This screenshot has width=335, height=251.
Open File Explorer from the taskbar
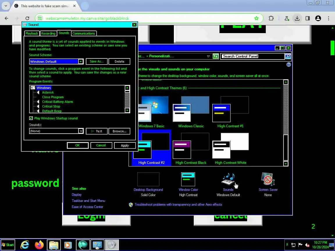click(x=54, y=245)
